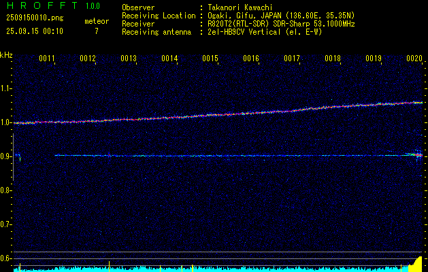
Task: Click the kHz axis unit label
Action: [6, 55]
